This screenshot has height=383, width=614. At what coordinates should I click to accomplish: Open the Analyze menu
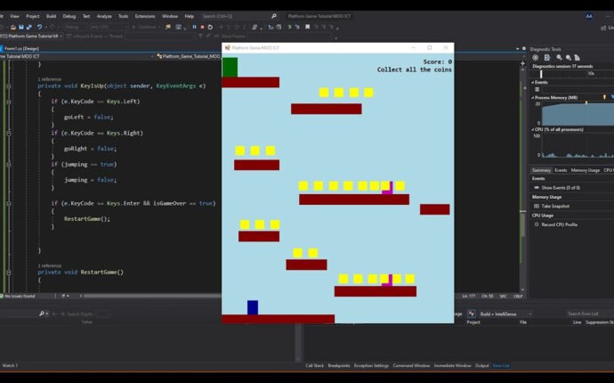(104, 16)
